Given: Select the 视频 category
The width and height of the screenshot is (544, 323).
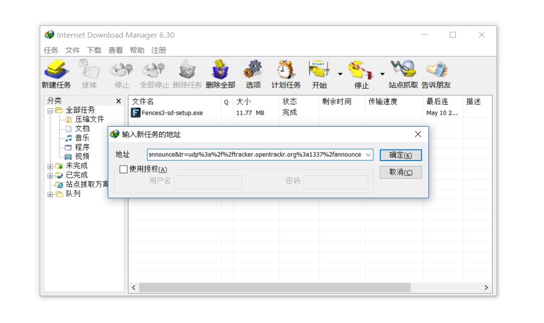Looking at the screenshot, I should click(82, 156).
